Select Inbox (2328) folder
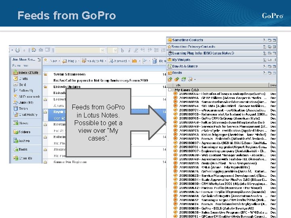This screenshot has height=218, width=291. 26,73
